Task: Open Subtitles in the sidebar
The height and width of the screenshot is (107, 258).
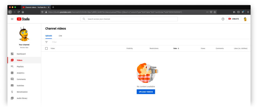Action: pos(20,86)
